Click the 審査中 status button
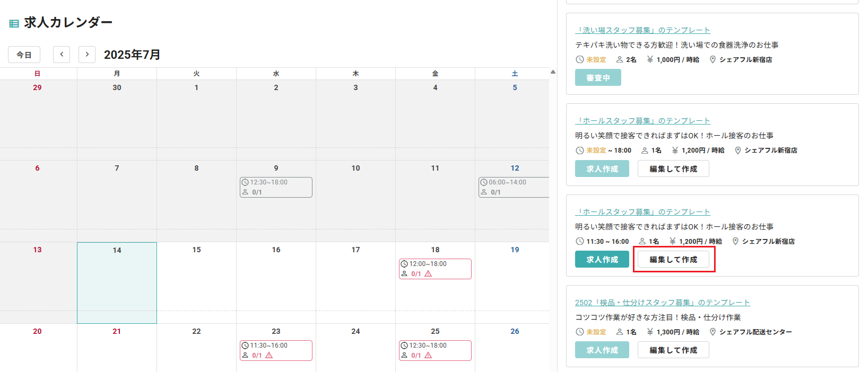 pos(598,77)
